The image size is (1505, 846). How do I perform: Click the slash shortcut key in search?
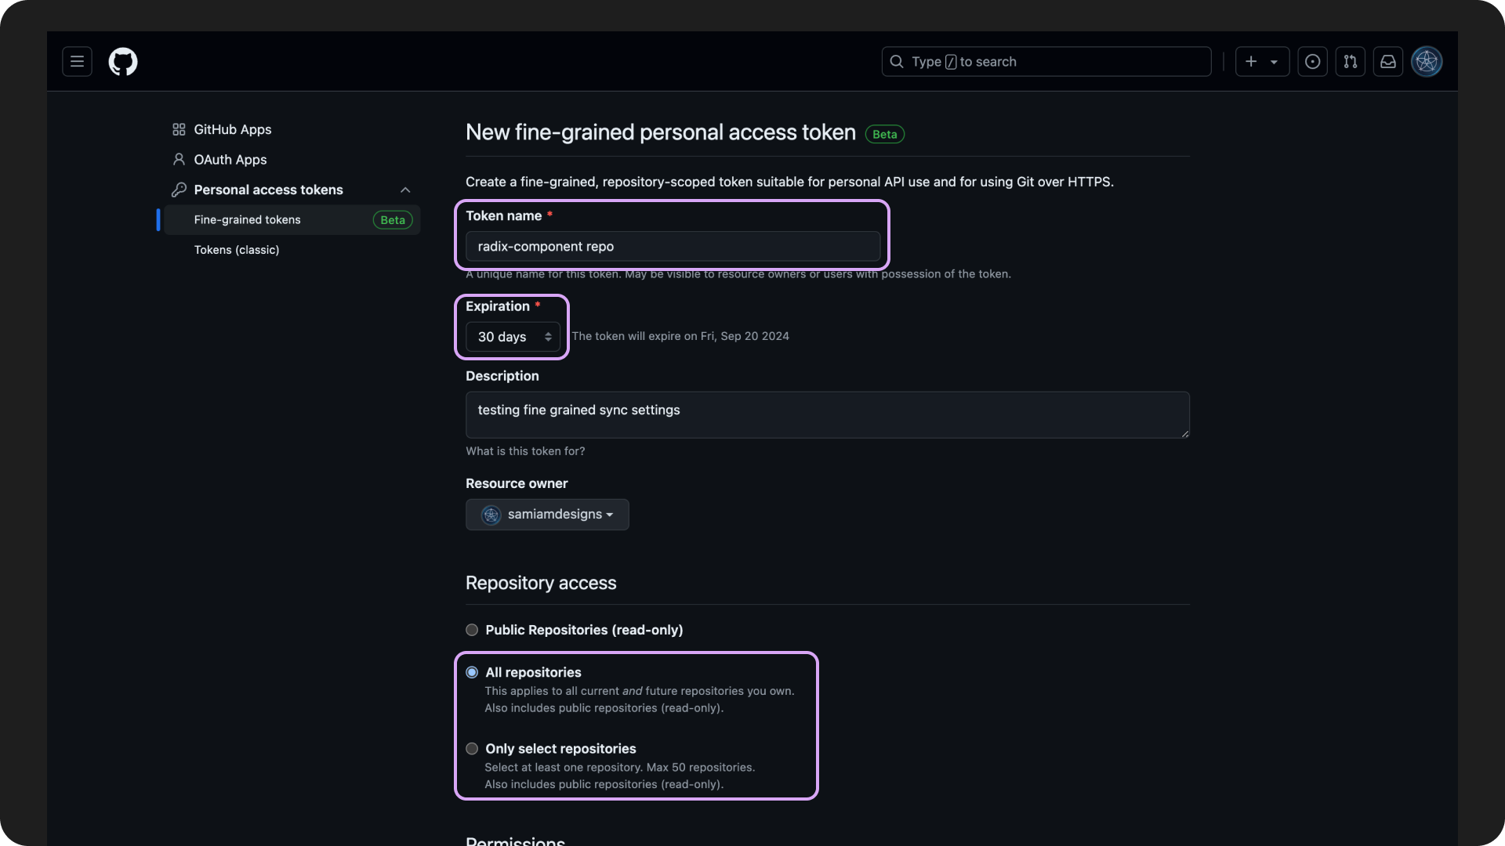pos(951,62)
